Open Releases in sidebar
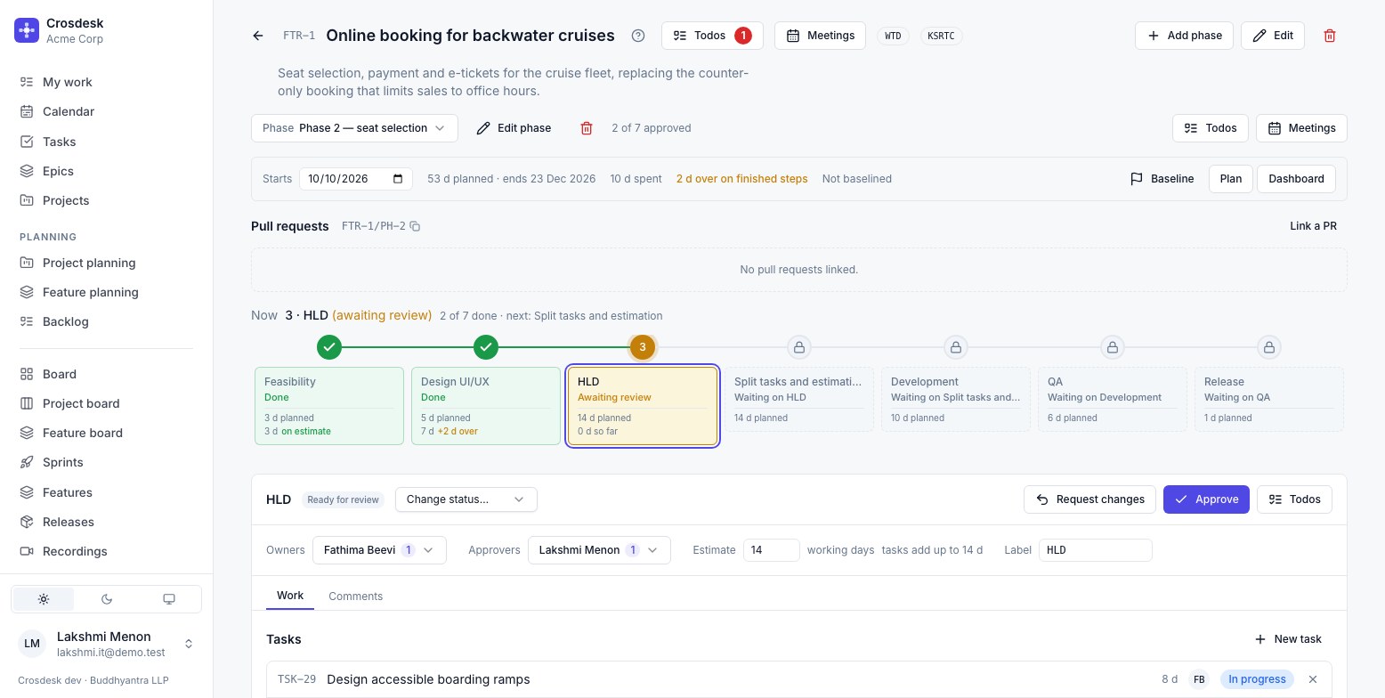The height and width of the screenshot is (698, 1385). (106, 522)
